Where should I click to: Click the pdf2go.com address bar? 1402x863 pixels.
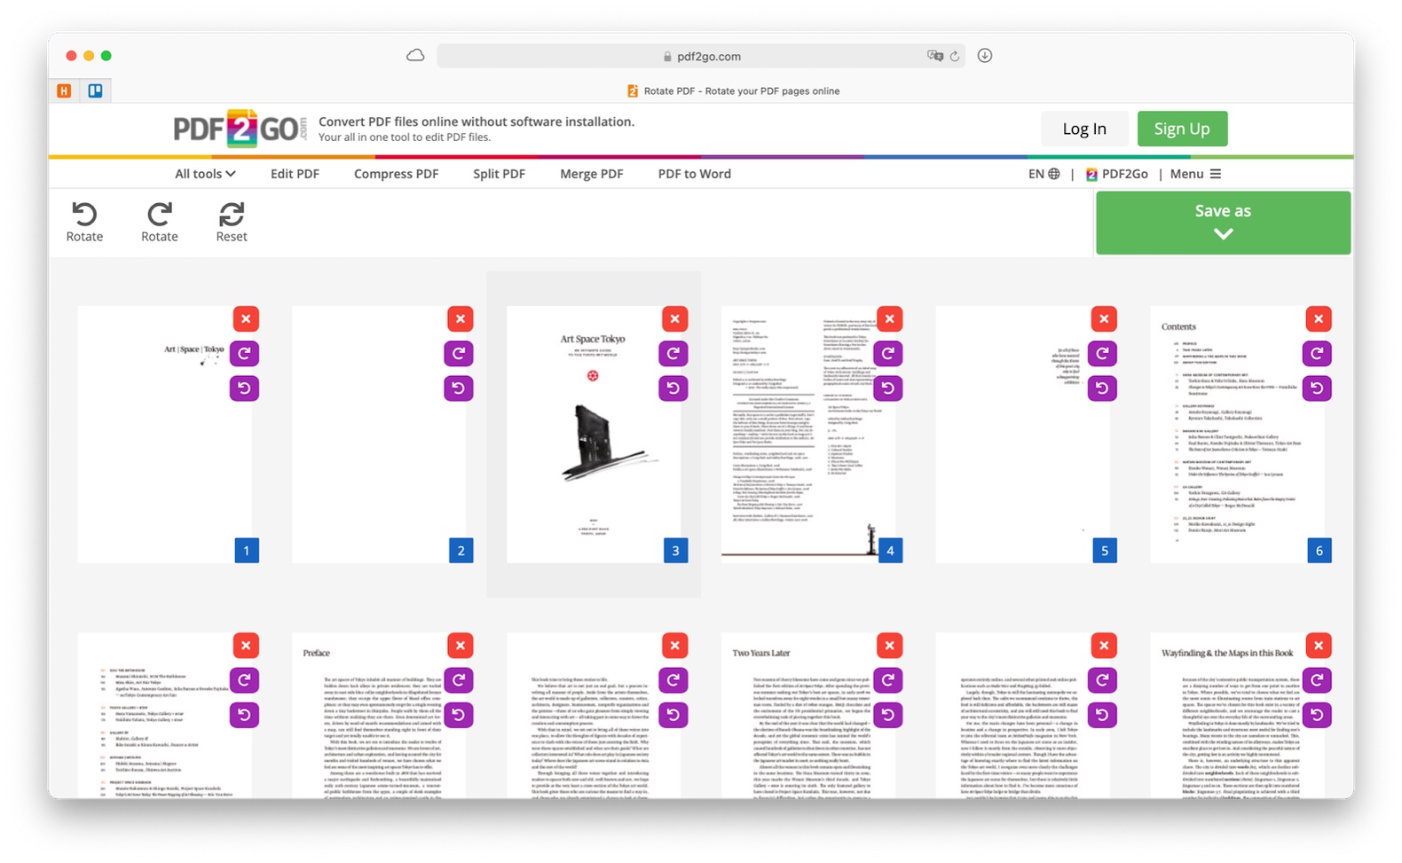click(701, 56)
